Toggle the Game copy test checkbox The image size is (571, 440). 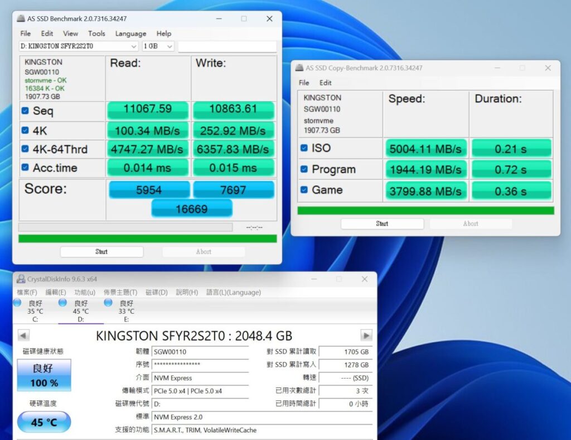coord(304,190)
